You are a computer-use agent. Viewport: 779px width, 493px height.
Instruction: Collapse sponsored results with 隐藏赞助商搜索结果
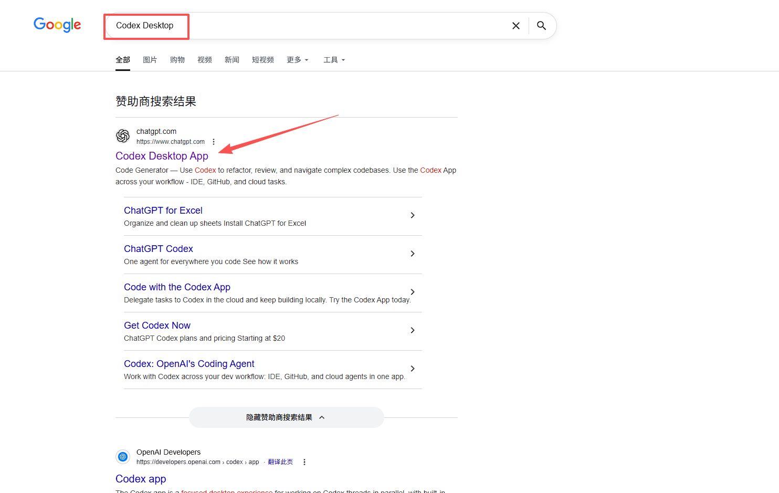[286, 417]
